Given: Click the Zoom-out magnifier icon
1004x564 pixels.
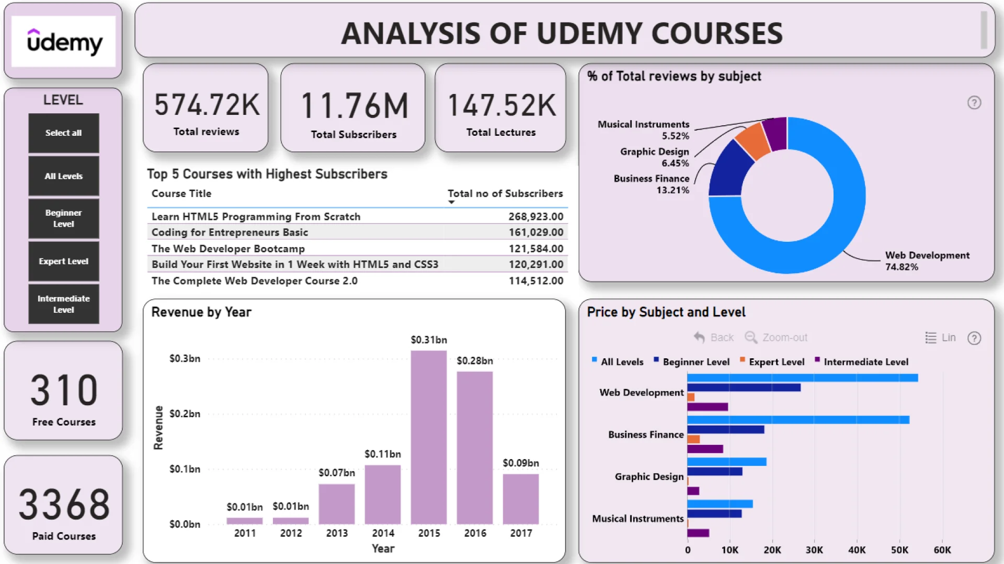Looking at the screenshot, I should click(x=751, y=337).
